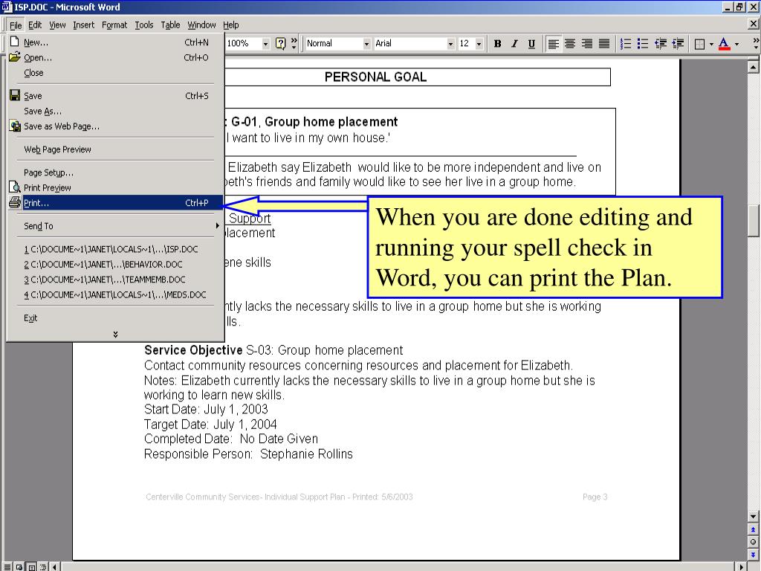Click the Justify alignment icon
The image size is (761, 571).
click(604, 44)
